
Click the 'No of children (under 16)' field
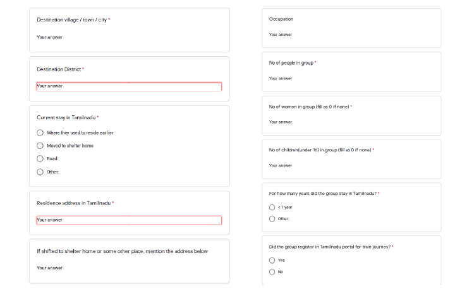coord(351,165)
